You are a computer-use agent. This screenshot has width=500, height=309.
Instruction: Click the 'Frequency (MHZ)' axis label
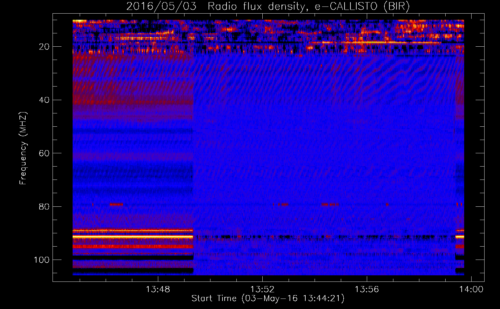click(23, 148)
